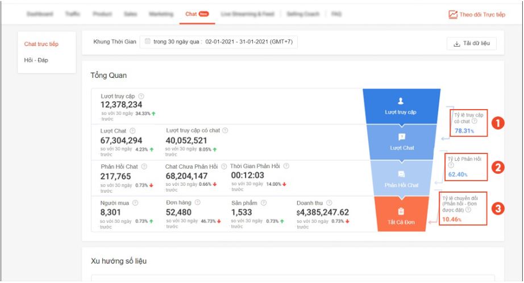Image resolution: width=524 pixels, height=283 pixels.
Task: Click help icon next to Lượt truy cập
Action: (141, 97)
